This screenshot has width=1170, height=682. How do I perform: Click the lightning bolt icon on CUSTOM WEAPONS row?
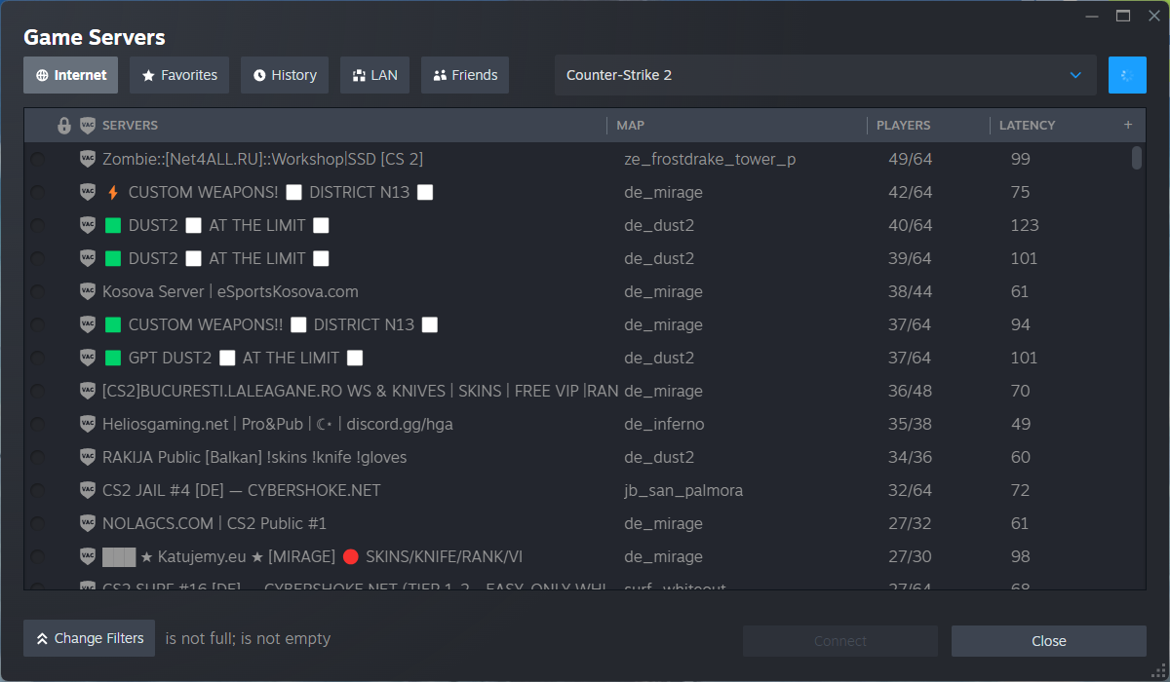(x=113, y=193)
